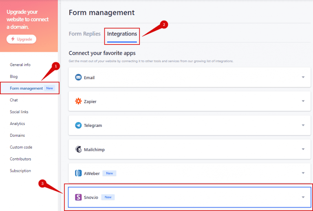313x211 pixels.
Task: Open the Form management sidebar item
Action: tap(26, 88)
